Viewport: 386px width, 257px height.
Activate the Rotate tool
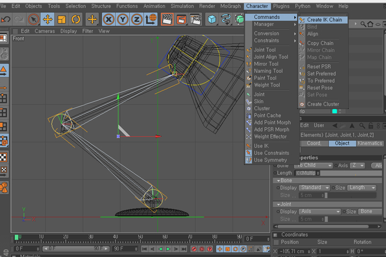[76, 19]
